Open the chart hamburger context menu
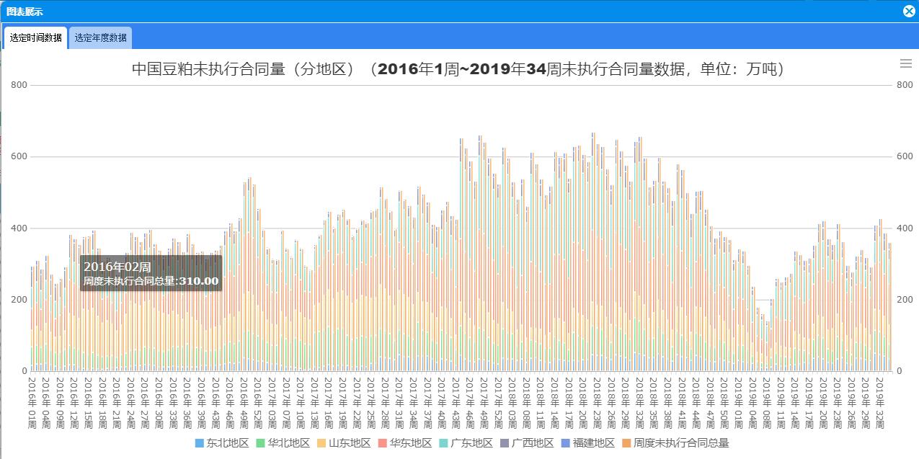 pos(906,63)
